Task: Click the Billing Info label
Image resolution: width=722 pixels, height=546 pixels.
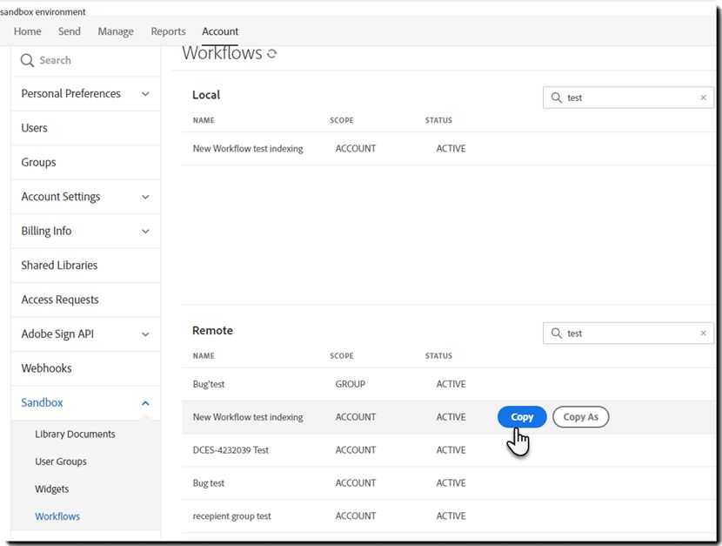Action: coord(46,232)
